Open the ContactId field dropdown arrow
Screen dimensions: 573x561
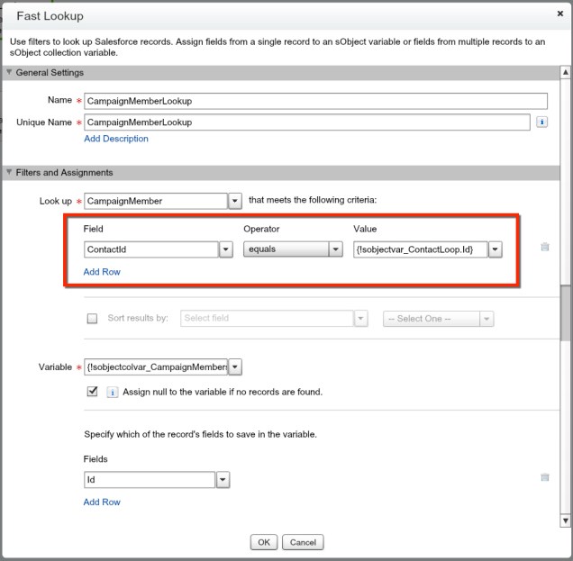(225, 249)
